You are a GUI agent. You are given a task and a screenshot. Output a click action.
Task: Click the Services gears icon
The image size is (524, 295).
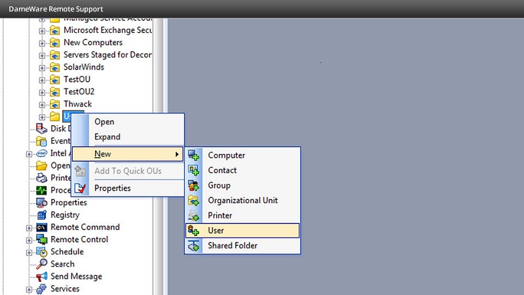[x=42, y=288]
